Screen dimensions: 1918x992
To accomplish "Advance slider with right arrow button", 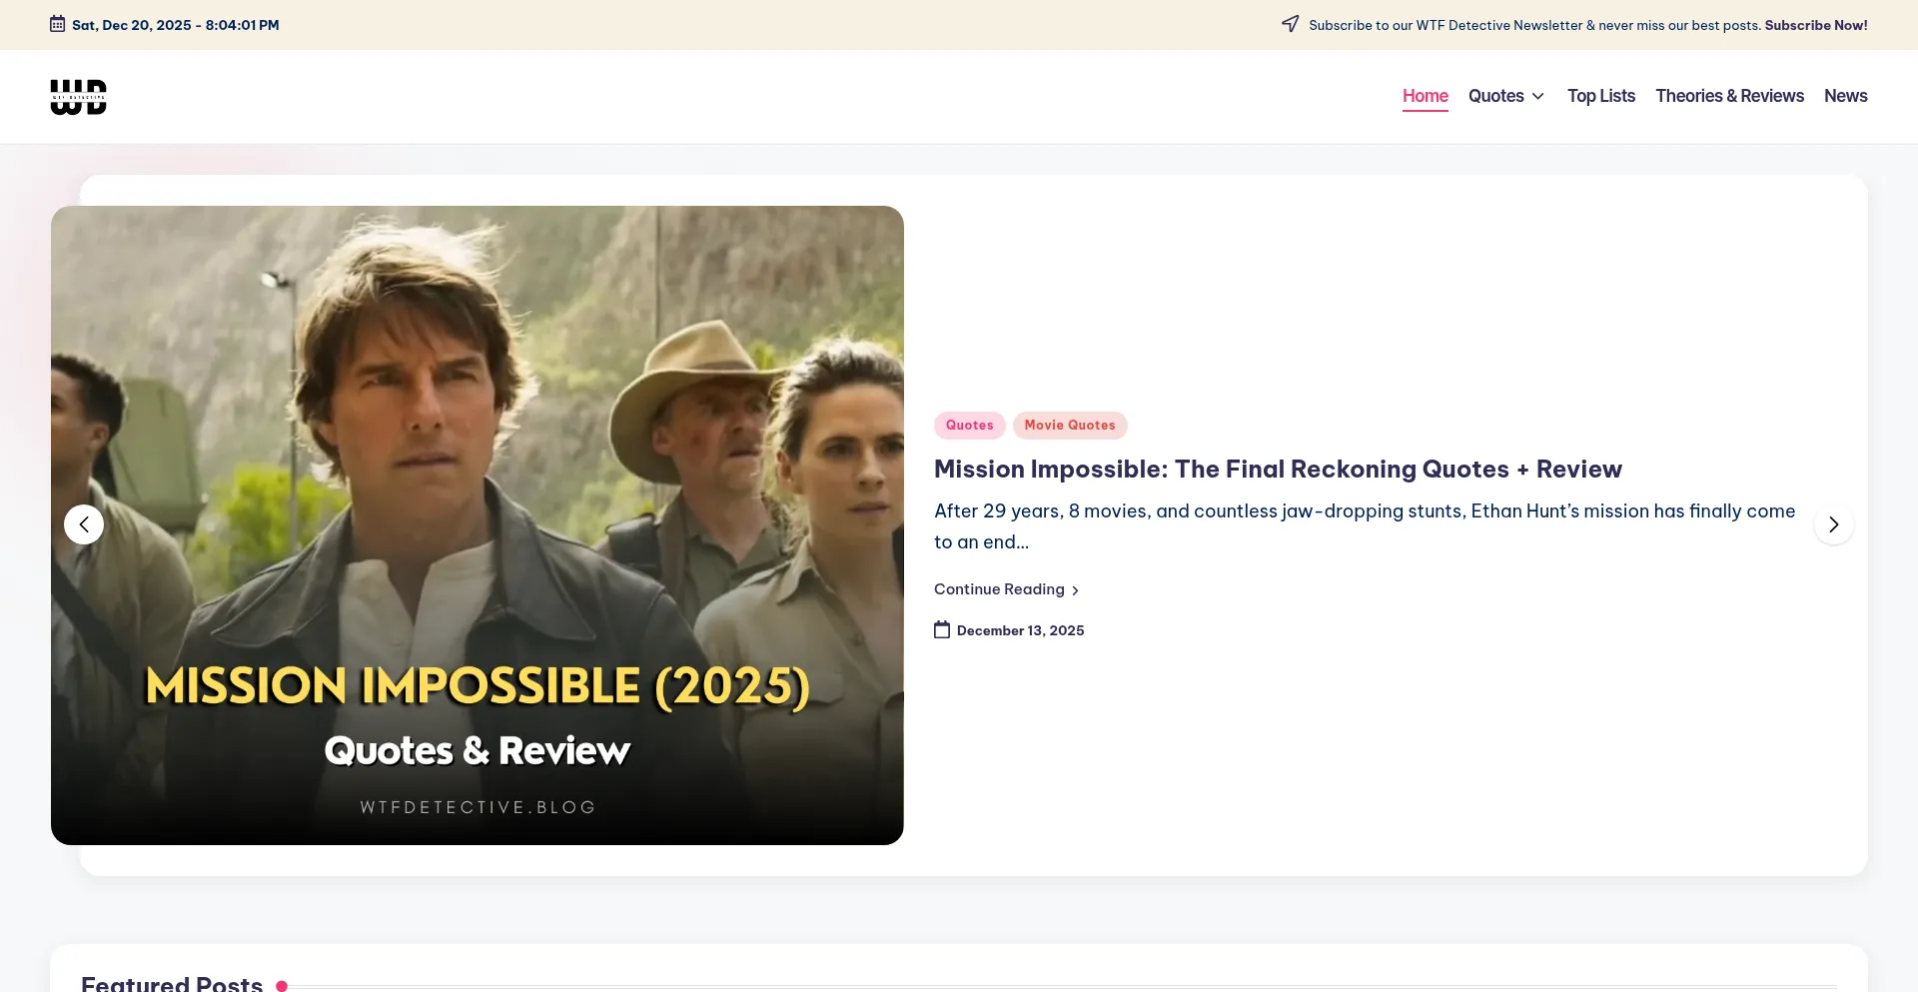I will (1833, 524).
